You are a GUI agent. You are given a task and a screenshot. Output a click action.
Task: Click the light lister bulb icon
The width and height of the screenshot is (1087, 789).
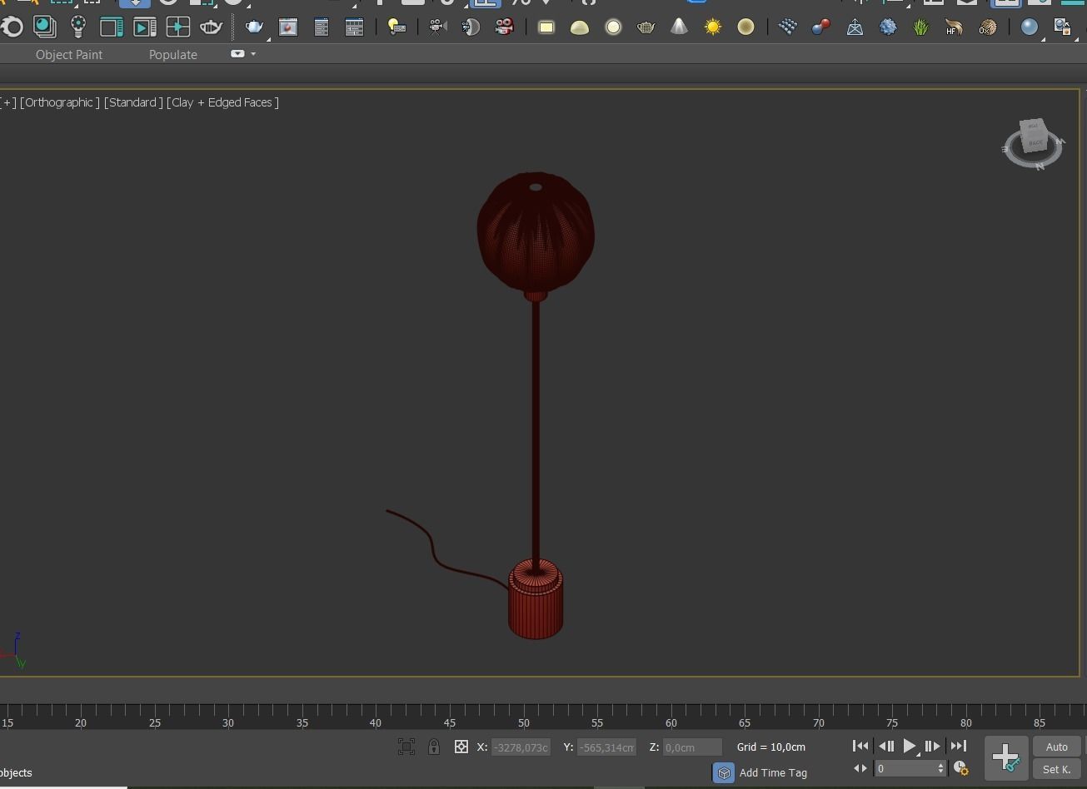point(397,27)
